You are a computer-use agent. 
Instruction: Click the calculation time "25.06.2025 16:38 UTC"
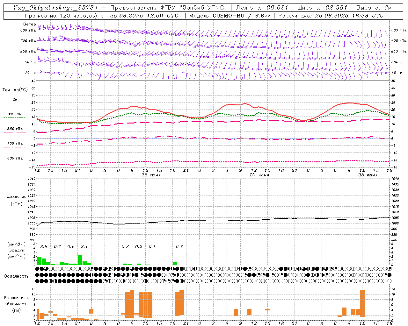[x=349, y=16]
